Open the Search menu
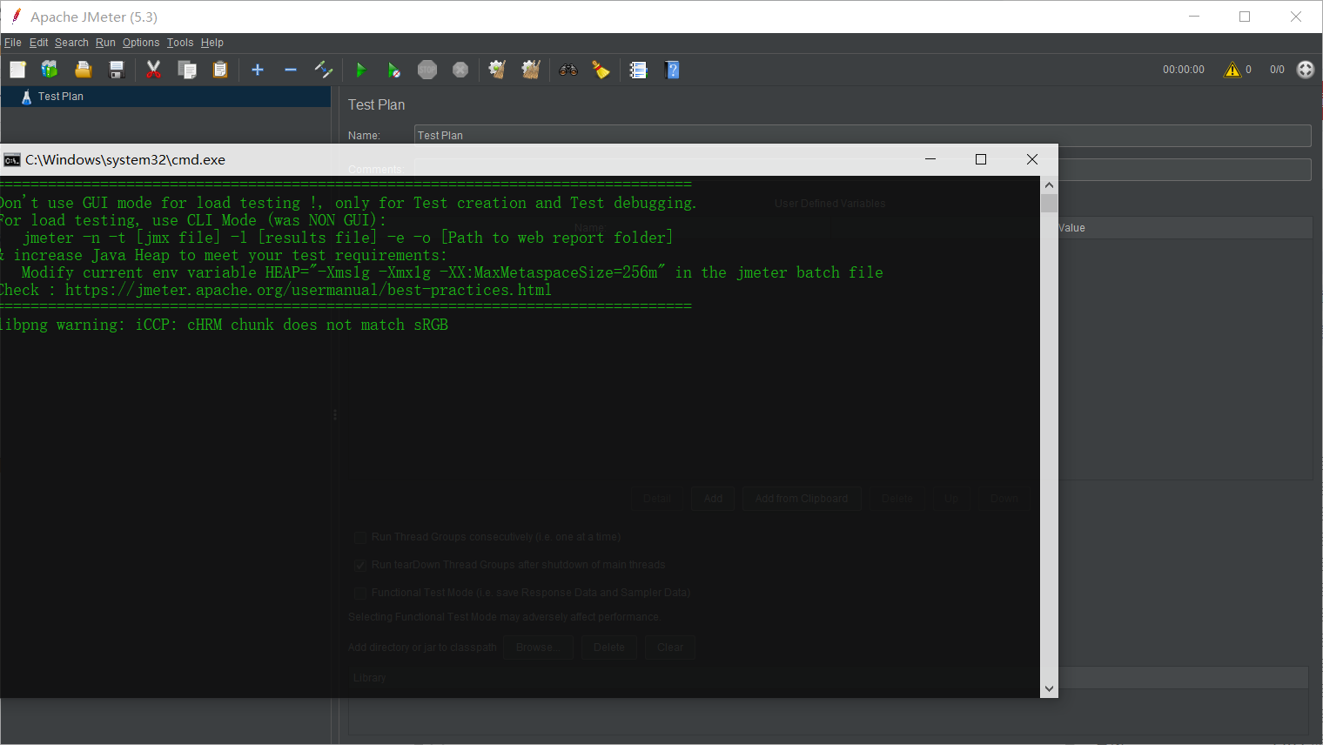1323x745 pixels. click(71, 43)
